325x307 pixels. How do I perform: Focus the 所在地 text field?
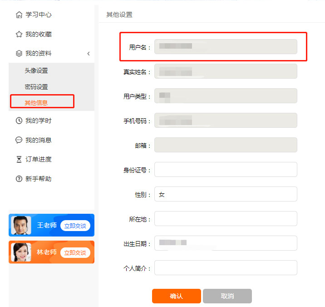coord(226,219)
